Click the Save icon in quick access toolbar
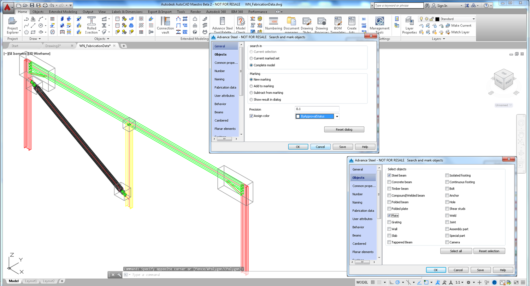 [32, 5]
